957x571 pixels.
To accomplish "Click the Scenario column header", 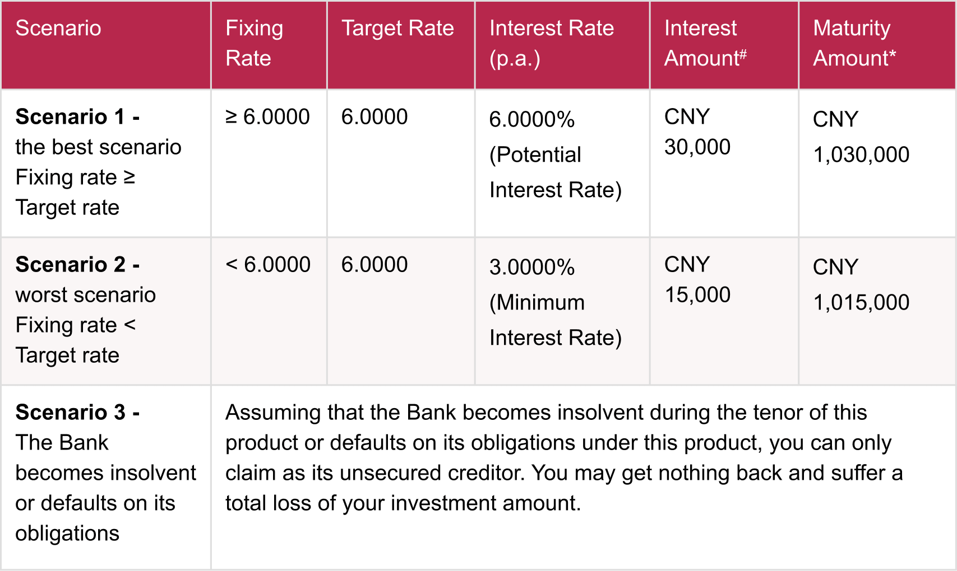I will (x=106, y=45).
